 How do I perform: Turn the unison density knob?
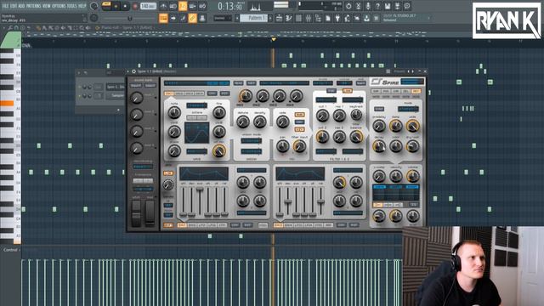tap(259, 122)
